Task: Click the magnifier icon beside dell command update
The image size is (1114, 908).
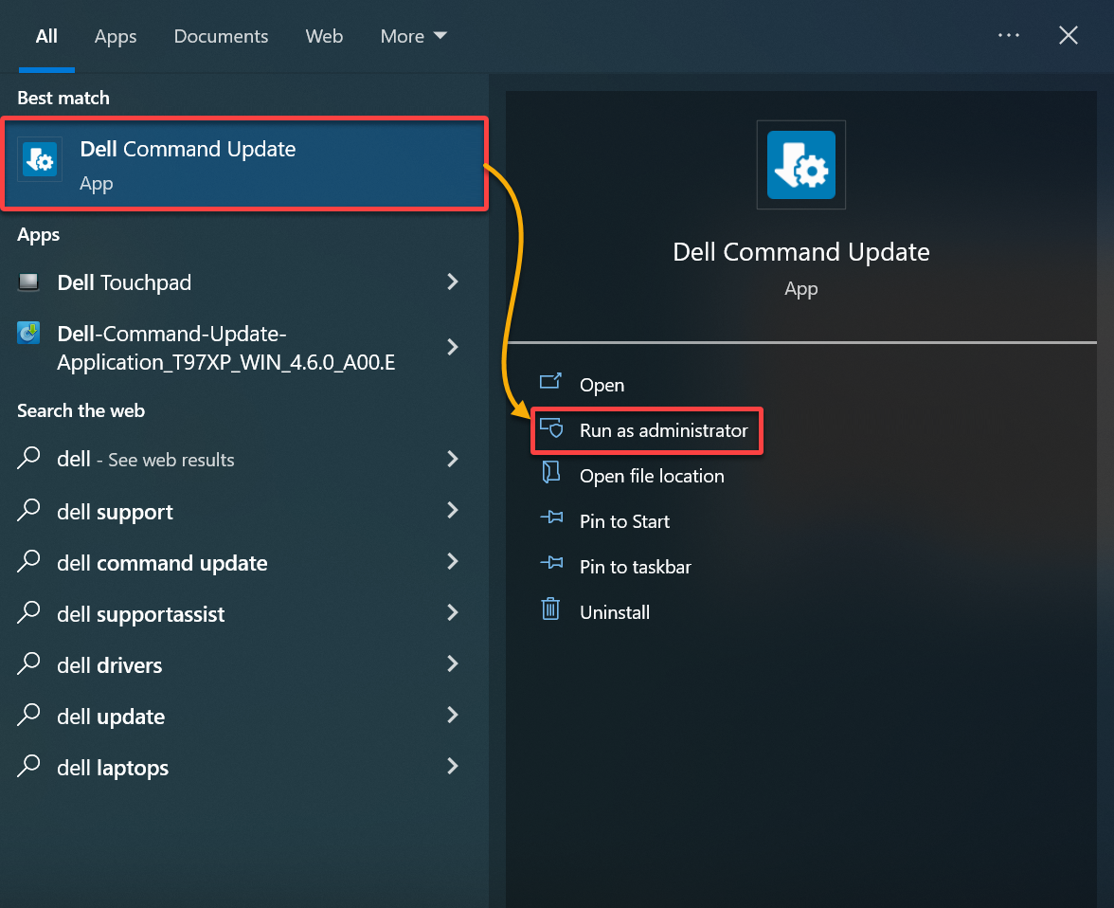Action: (x=28, y=561)
